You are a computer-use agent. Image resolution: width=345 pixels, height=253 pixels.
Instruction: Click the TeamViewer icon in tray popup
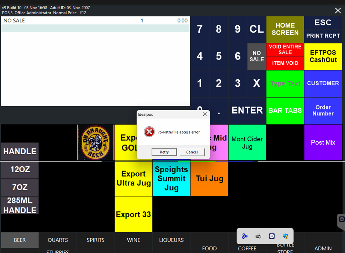point(272,236)
